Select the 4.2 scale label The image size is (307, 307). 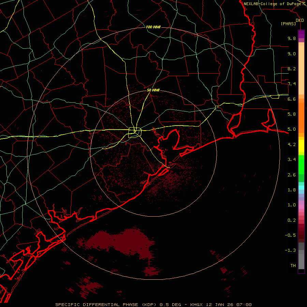(292, 145)
